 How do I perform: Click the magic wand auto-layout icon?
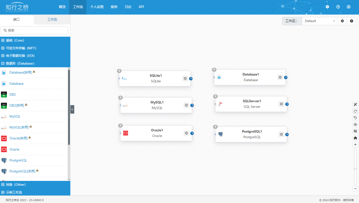click(355, 104)
